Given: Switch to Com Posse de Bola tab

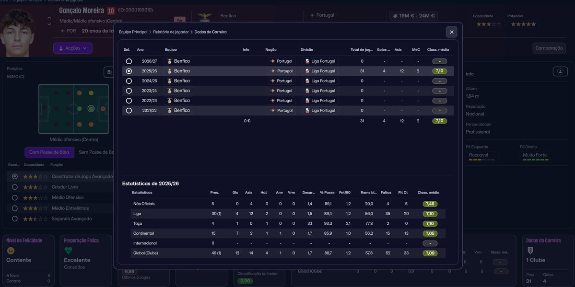Looking at the screenshot, I should pos(49,152).
